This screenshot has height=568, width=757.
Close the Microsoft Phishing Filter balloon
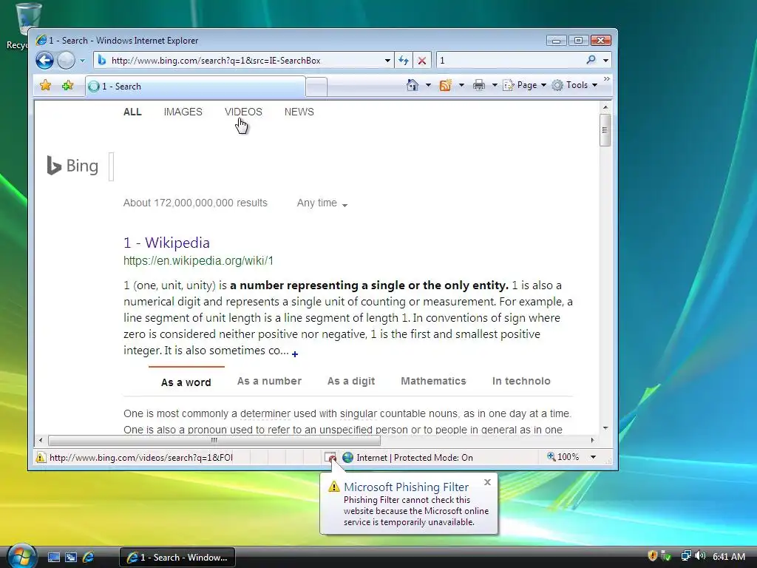(488, 482)
